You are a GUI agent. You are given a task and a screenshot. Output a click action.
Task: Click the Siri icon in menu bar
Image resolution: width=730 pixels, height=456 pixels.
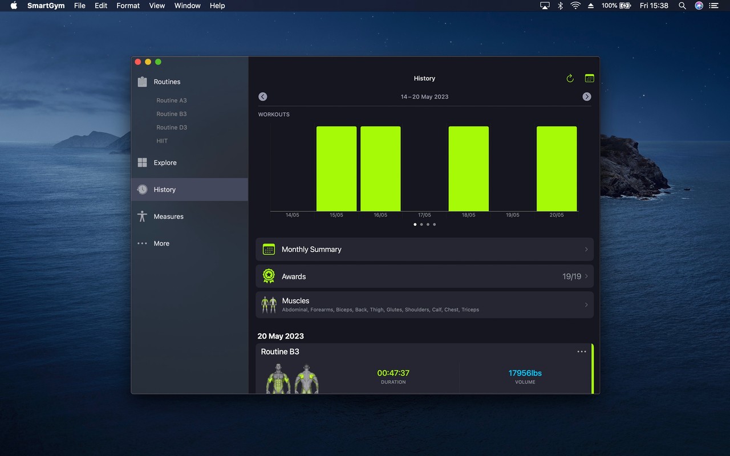tap(699, 6)
